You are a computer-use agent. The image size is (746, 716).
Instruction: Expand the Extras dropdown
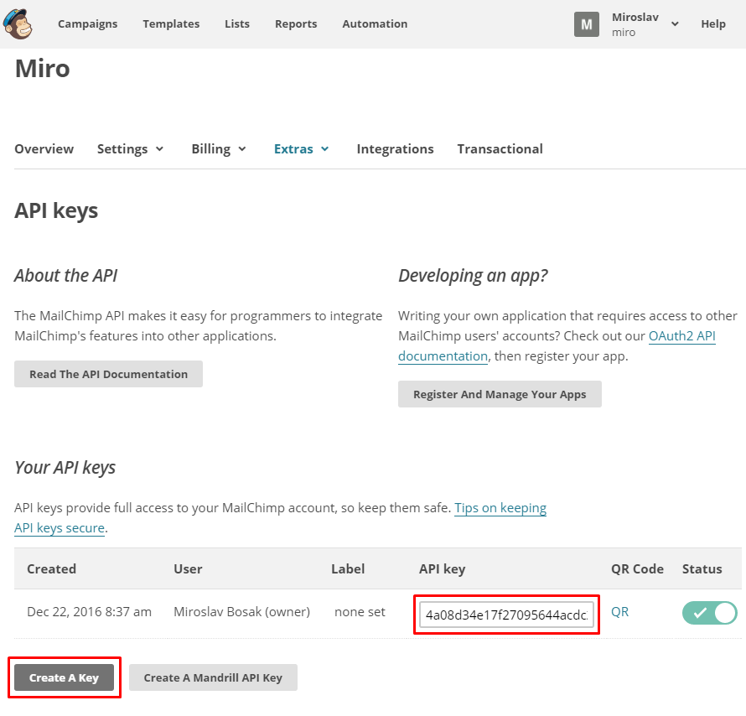(301, 149)
